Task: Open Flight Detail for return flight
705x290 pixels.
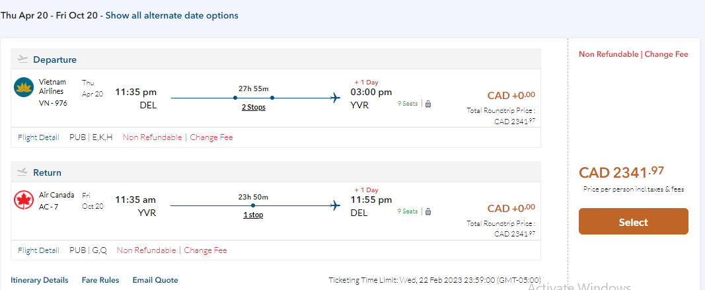Action: coord(38,250)
